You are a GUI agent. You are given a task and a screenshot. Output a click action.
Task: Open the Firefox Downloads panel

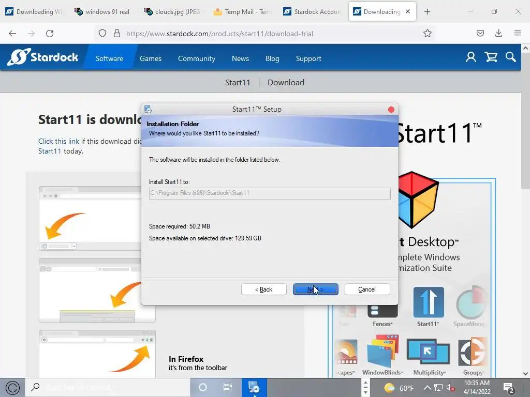[x=498, y=34]
